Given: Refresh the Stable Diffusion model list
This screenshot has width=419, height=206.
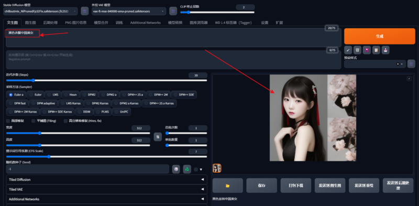Looking at the screenshot, I should click(x=85, y=11).
